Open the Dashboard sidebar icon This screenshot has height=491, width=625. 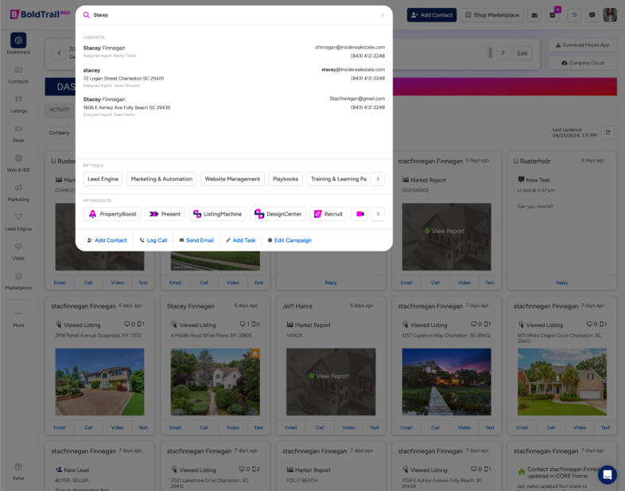click(x=18, y=41)
